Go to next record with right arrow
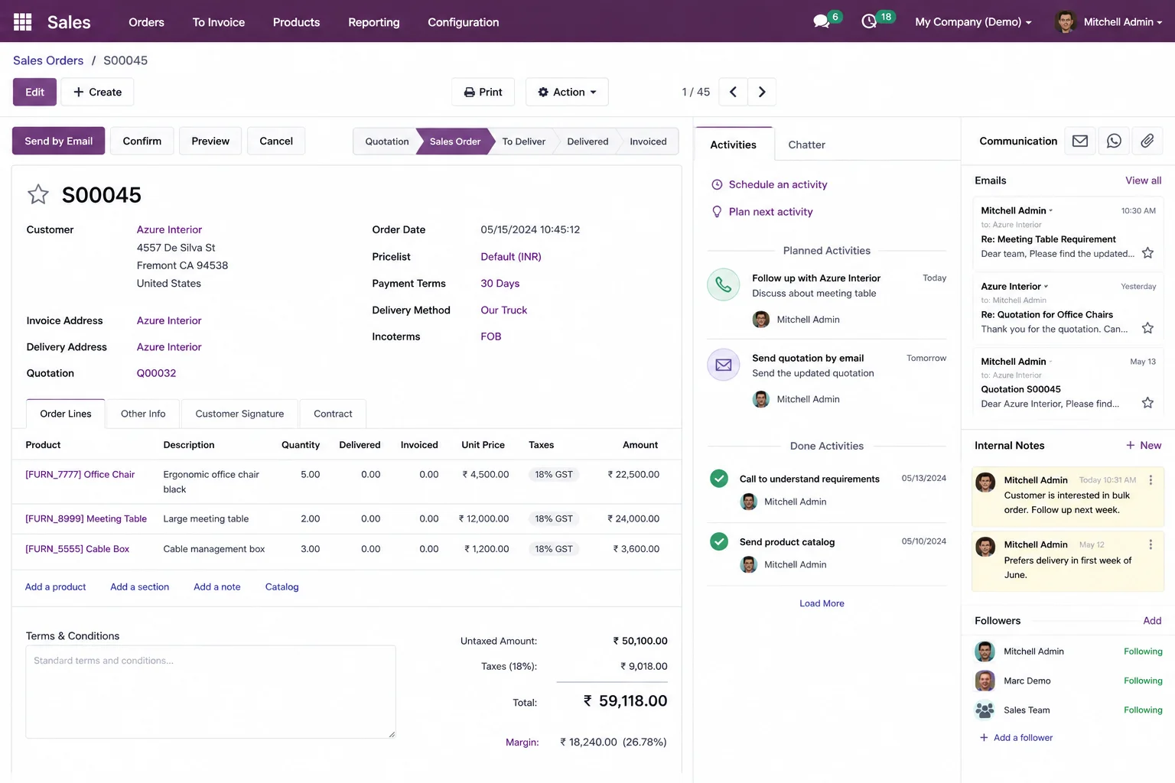The width and height of the screenshot is (1175, 783). (762, 92)
